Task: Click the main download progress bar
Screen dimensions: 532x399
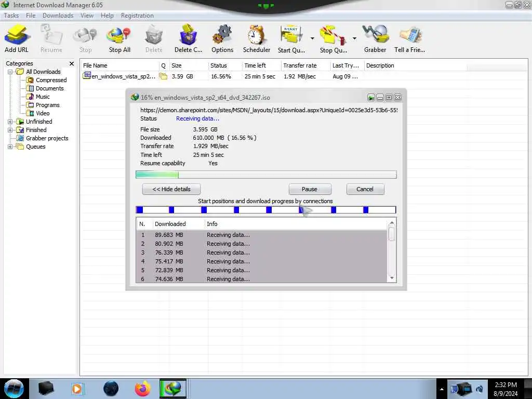Action: click(x=266, y=175)
